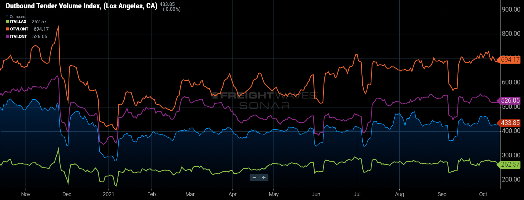Viewport: 524px width, 200px height.
Task: Open the Compare... series selector
Action: 19,16
